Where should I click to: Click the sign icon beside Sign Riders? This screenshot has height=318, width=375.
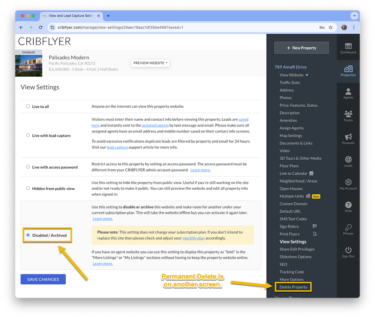coord(315,226)
